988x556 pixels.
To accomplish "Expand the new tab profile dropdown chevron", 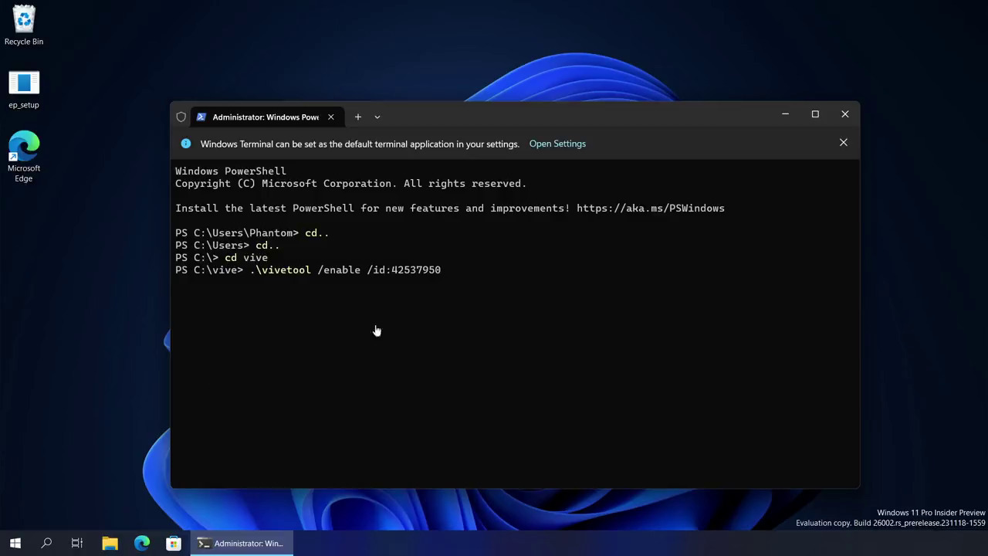I will [377, 117].
